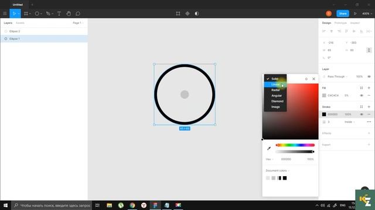Open the Figma main menu icon
The height and width of the screenshot is (210, 375).
[x=5, y=13]
